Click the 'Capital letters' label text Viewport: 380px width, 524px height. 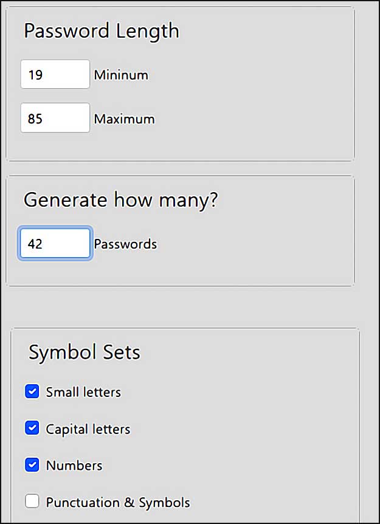tap(88, 429)
